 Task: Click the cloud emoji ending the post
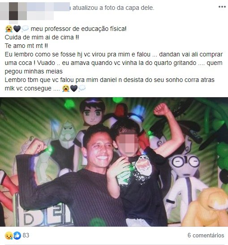[x=82, y=88]
